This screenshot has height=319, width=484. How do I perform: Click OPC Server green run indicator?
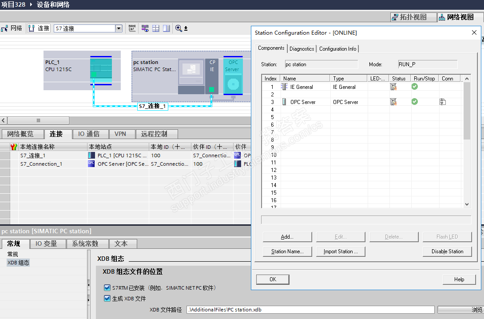coord(415,101)
